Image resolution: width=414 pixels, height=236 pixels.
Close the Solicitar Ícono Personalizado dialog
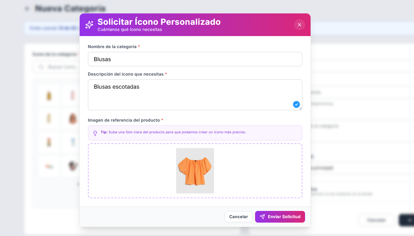(x=299, y=25)
